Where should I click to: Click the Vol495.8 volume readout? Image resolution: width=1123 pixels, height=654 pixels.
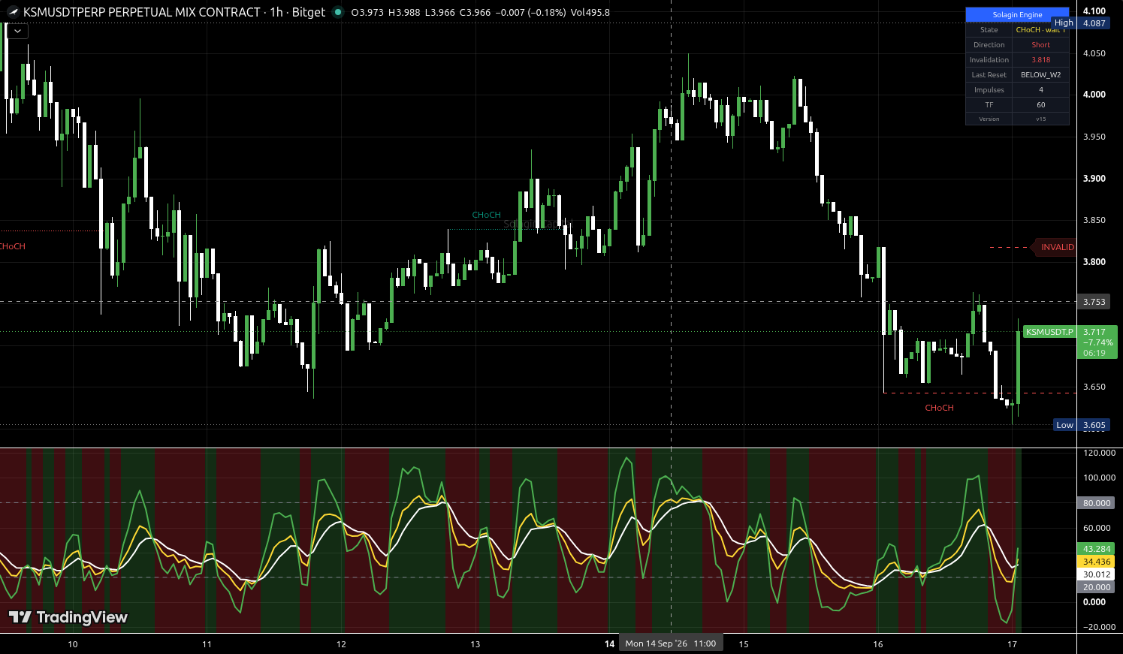(x=590, y=12)
